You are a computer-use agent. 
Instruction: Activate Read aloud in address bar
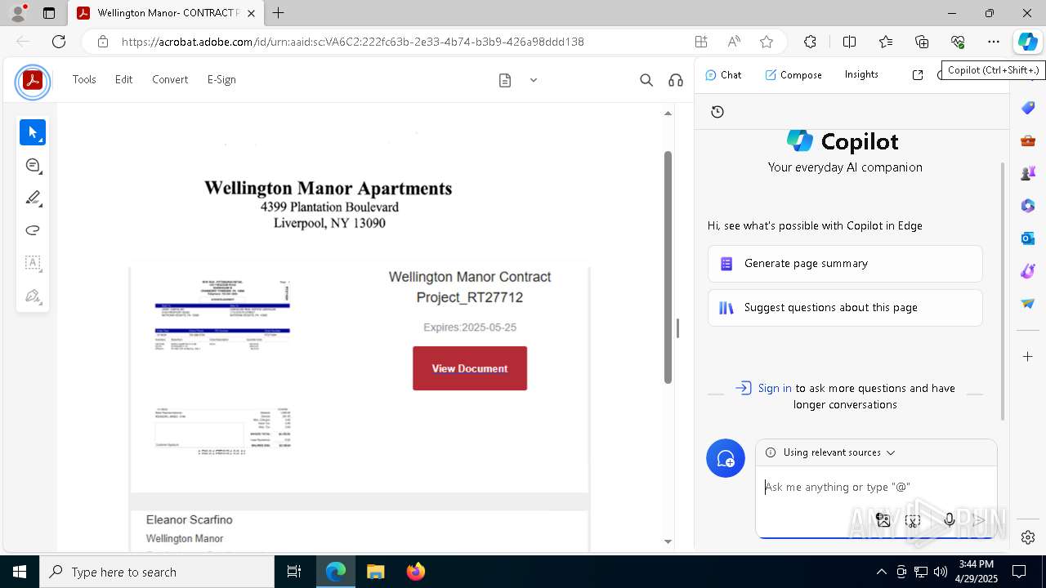tap(734, 42)
